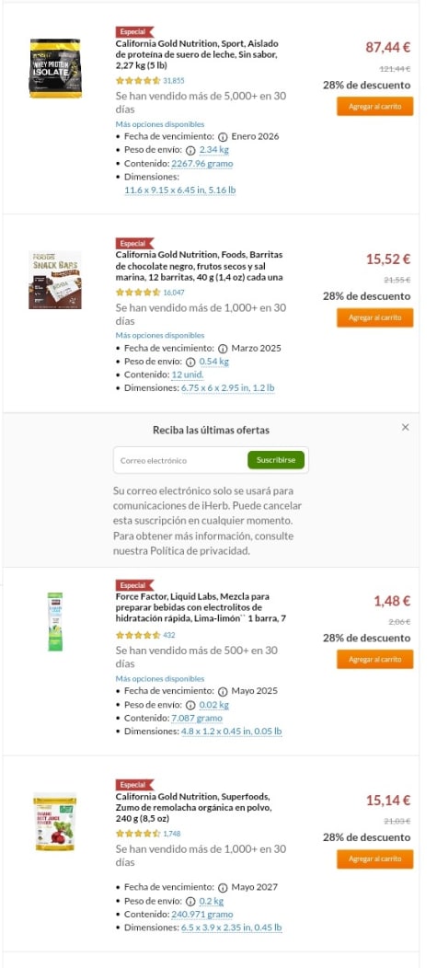437x968 pixels.
Task: Open Más opciones disponibles for Snack Bars
Action: (x=159, y=335)
